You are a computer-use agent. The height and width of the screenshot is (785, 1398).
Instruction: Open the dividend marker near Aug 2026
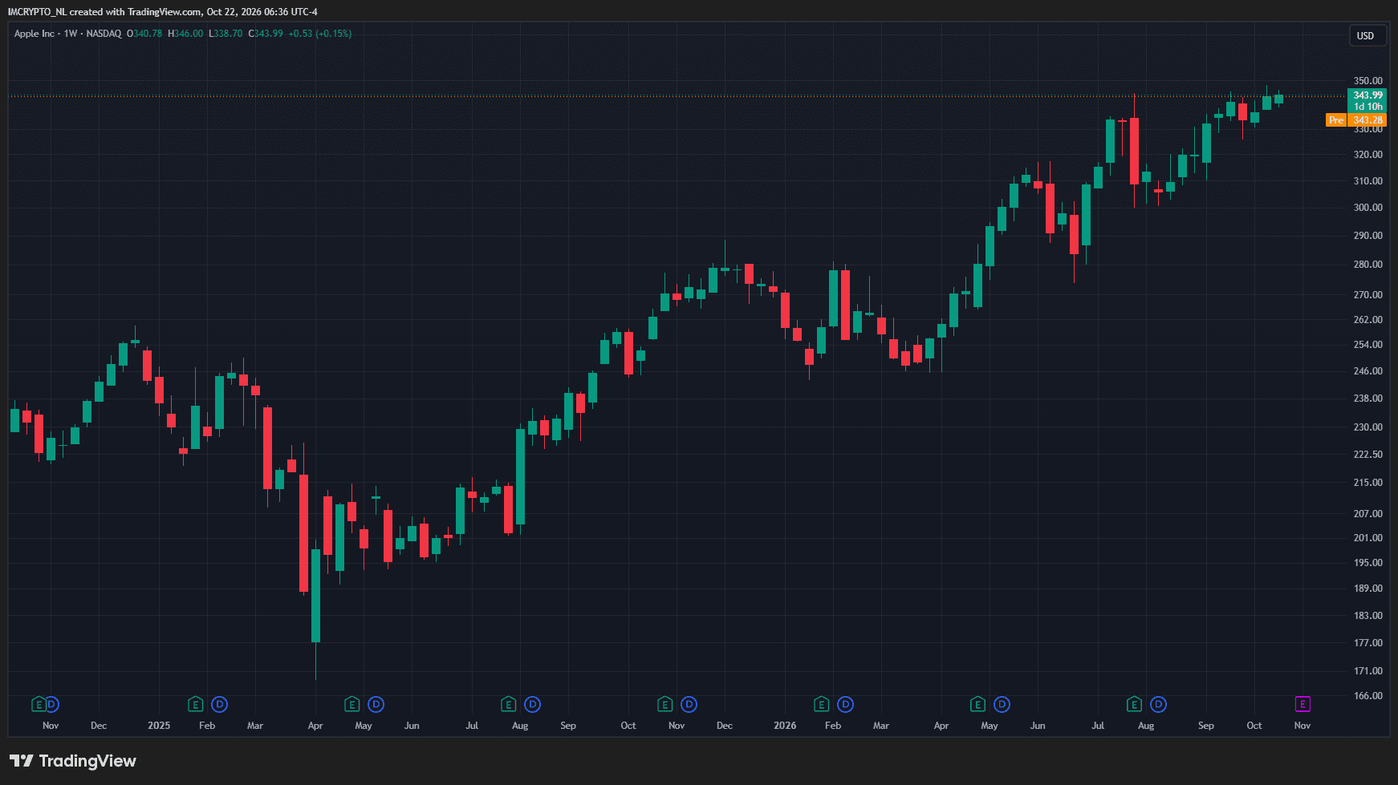click(1158, 704)
